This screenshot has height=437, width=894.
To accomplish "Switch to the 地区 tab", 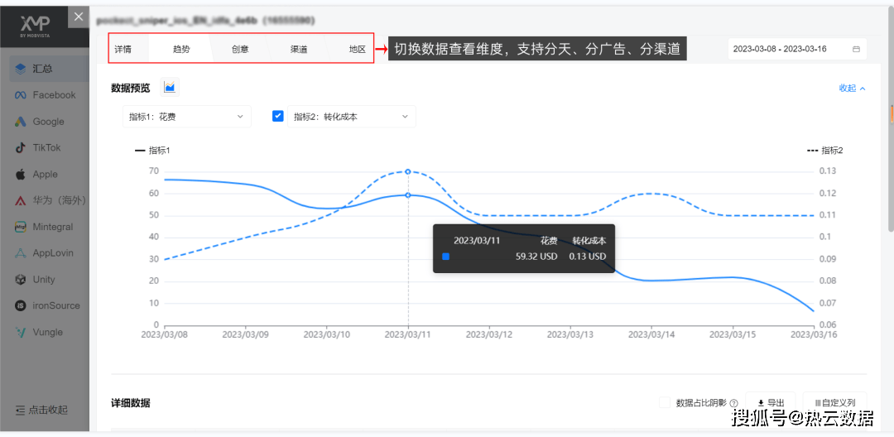I will click(x=358, y=49).
